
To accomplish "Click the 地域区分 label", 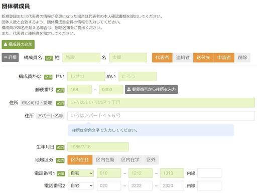I will [44, 160].
